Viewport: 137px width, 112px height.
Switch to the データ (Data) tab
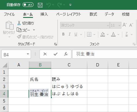click(x=109, y=14)
